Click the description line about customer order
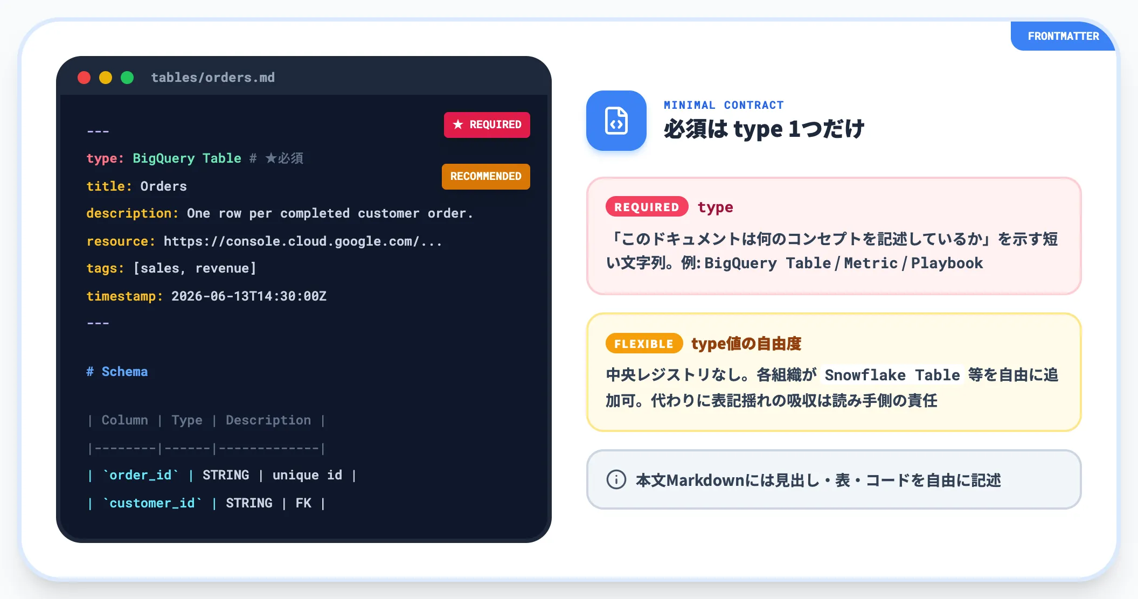Screen dimensions: 1138x599 280,213
